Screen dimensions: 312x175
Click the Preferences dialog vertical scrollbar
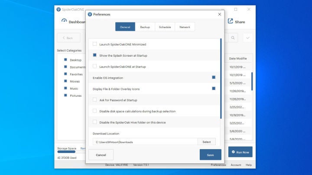pos(221,78)
